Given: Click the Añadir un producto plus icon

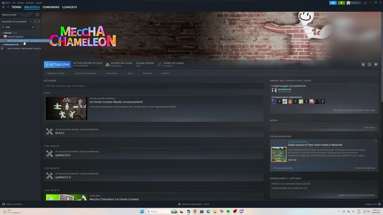Looking at the screenshot, I should [x=4, y=204].
